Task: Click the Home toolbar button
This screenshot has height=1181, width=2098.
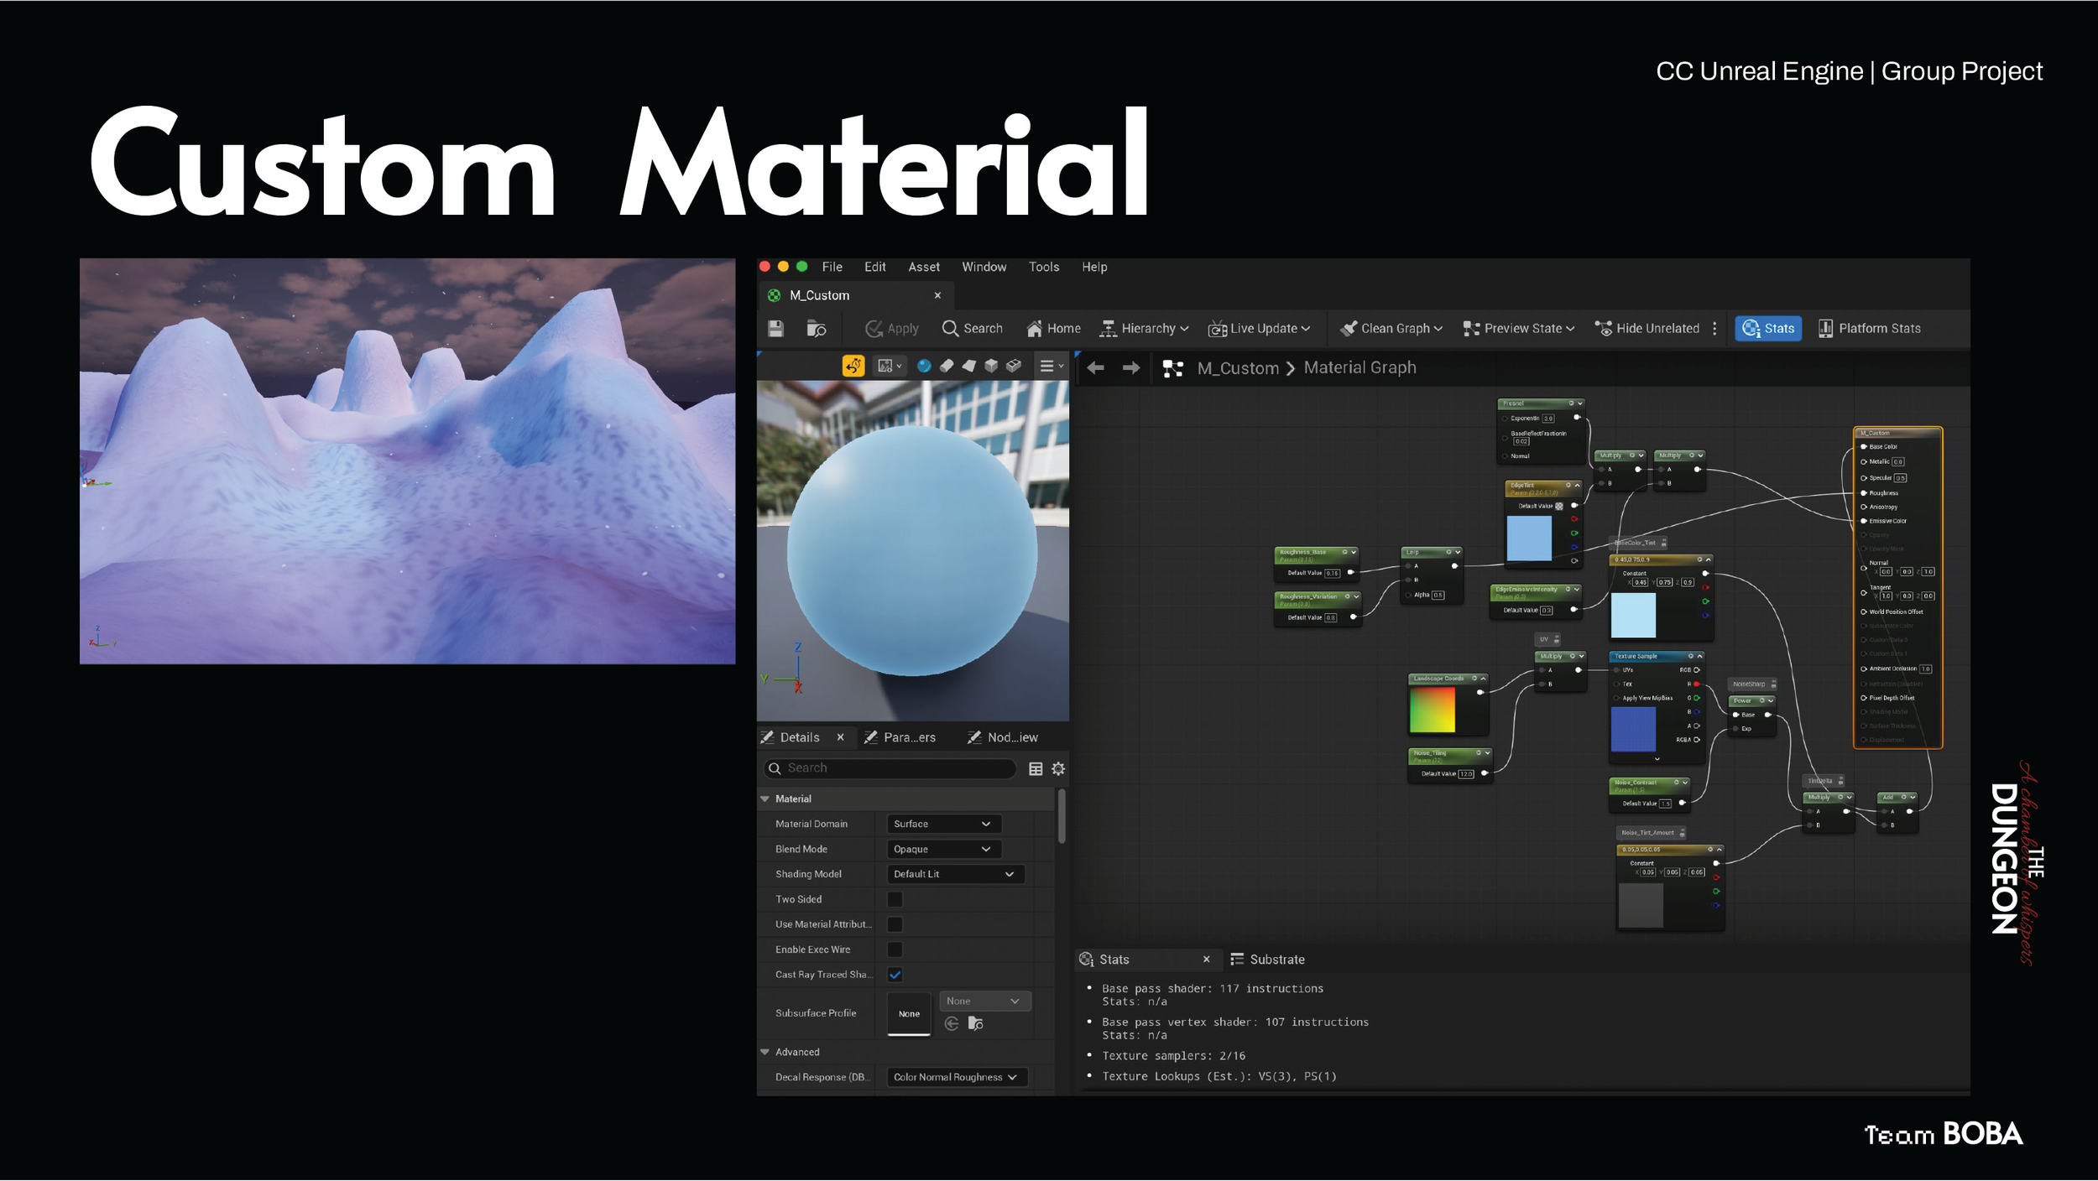Action: point(1053,329)
